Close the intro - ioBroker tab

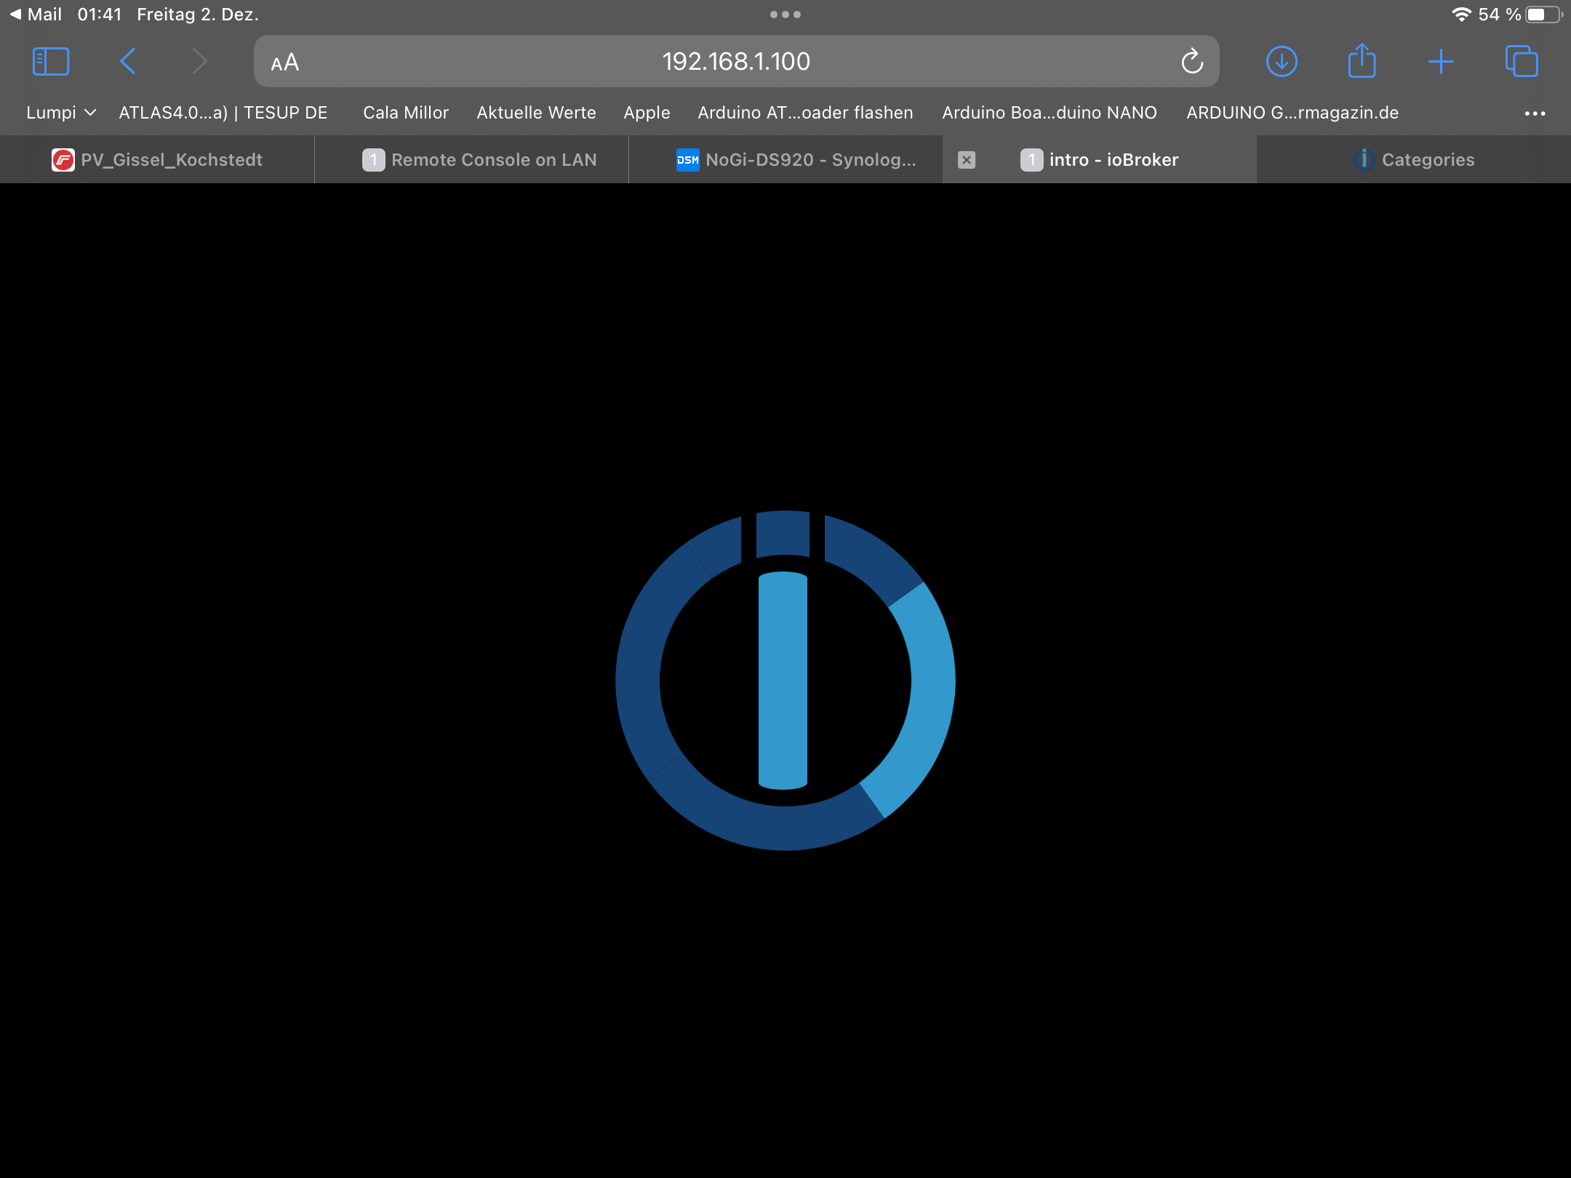tap(966, 160)
